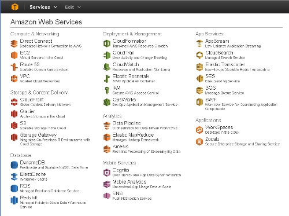The height and width of the screenshot is (216, 289).
Task: Click the IAM key icon
Action: (107, 90)
